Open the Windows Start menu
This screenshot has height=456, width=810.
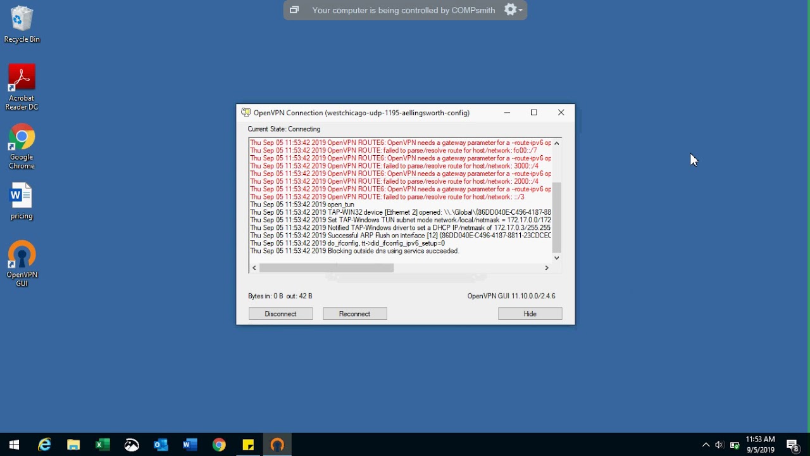14,445
